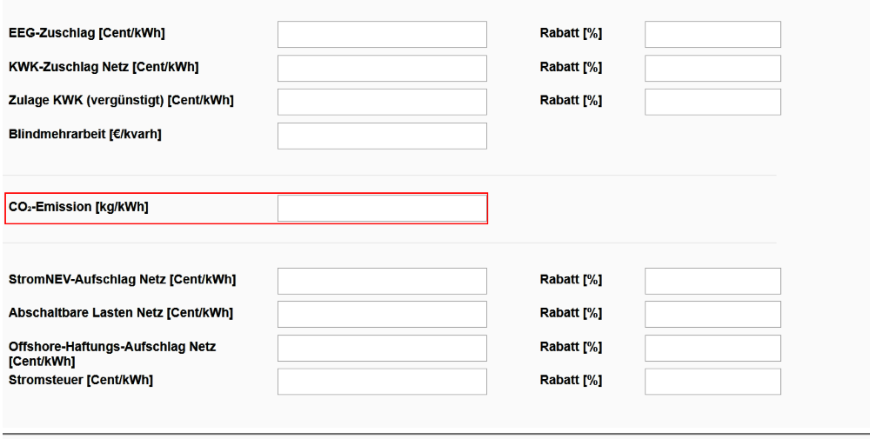Focus the CO₂-Emission kg/kWh field
Image resolution: width=870 pixels, height=439 pixels.
(x=382, y=208)
